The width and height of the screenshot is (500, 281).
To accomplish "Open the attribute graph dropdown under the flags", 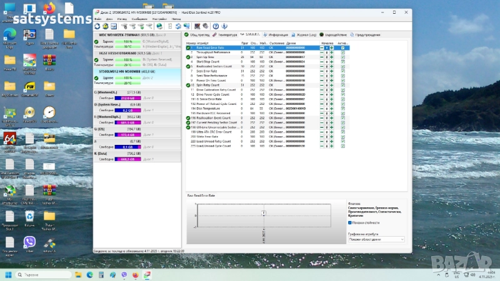I will [x=376, y=239].
